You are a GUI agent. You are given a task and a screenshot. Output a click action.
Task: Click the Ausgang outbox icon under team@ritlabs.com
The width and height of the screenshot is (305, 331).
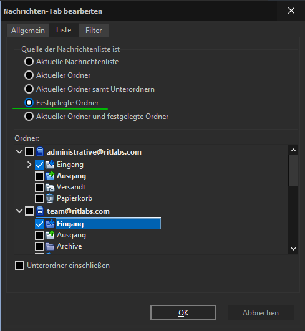[x=50, y=235]
